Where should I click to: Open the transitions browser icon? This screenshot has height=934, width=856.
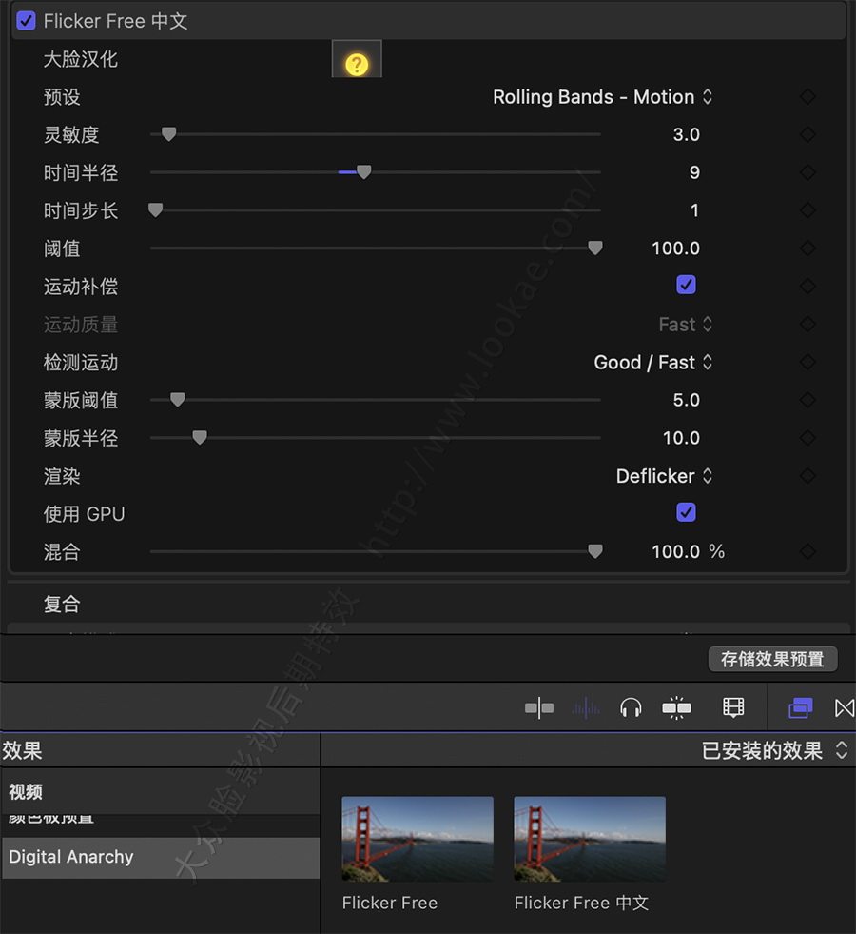[845, 707]
